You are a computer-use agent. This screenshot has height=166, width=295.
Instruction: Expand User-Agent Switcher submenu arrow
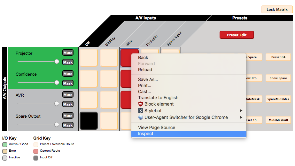pyautogui.click(x=241, y=117)
